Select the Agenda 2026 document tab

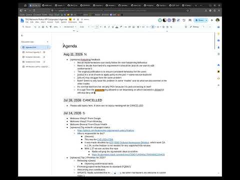coord(35,47)
